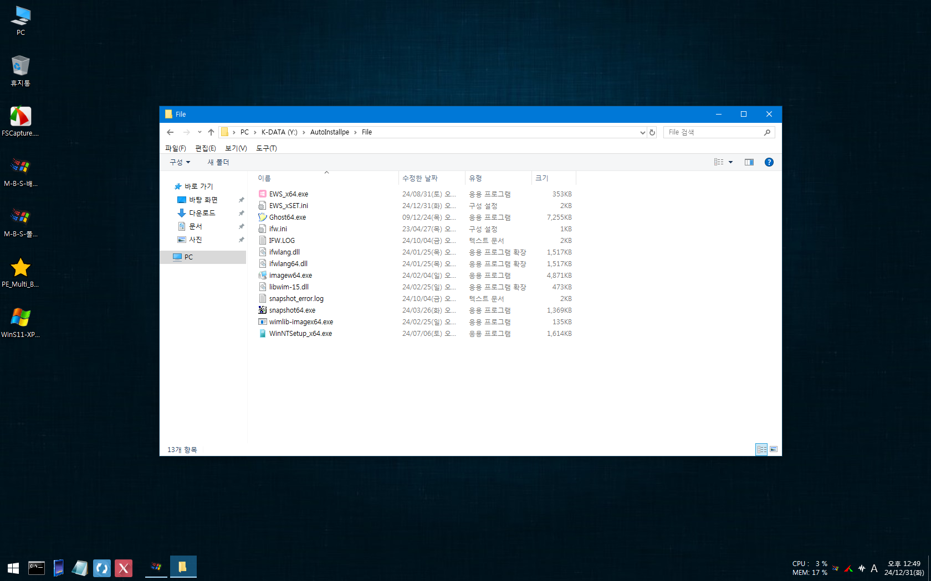Open the PC desktop icon

click(x=21, y=20)
